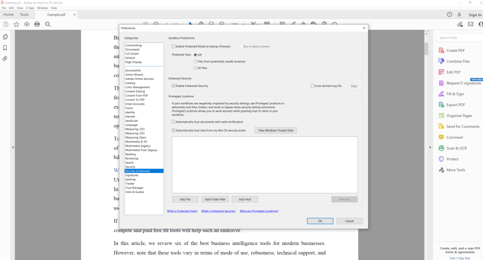483x260 pixels.
Task: Open the File menu
Action: coord(4,8)
